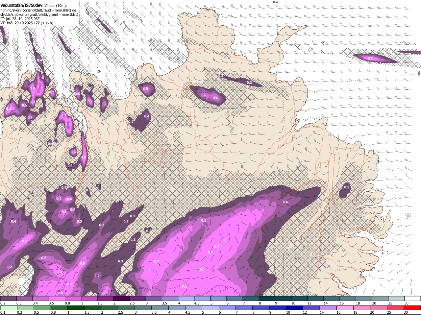Pick the deep blue swatch above 10 in the lower legend
The width and height of the screenshot is (421, 315).
tap(295, 308)
